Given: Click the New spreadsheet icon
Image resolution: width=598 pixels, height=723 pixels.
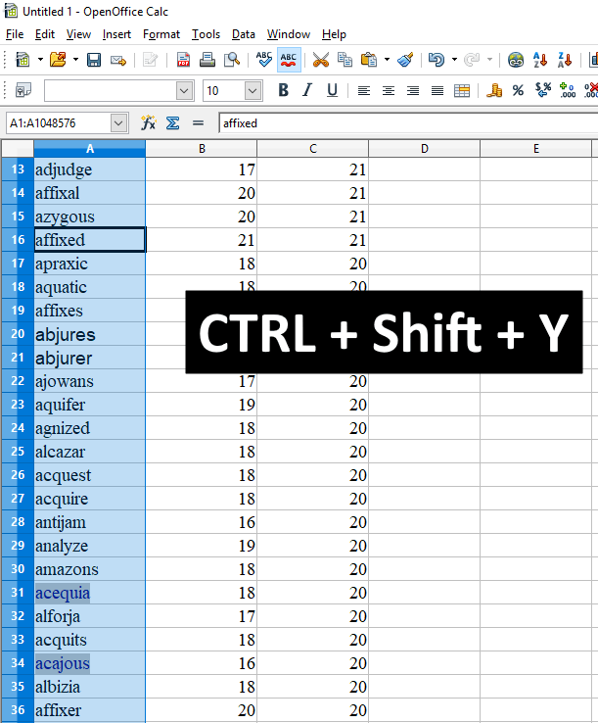Looking at the screenshot, I should pyautogui.click(x=23, y=60).
